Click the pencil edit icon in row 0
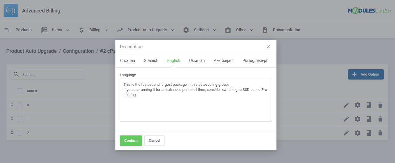 coord(346,105)
